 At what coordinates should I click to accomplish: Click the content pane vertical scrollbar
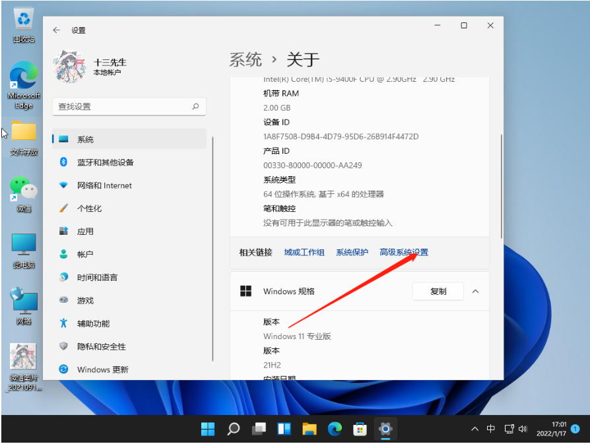point(502,185)
